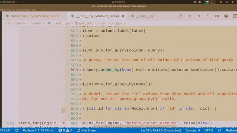Select interpreter Python 2.7.15 64-bit
237x133 pixels.
click(x=38, y=130)
